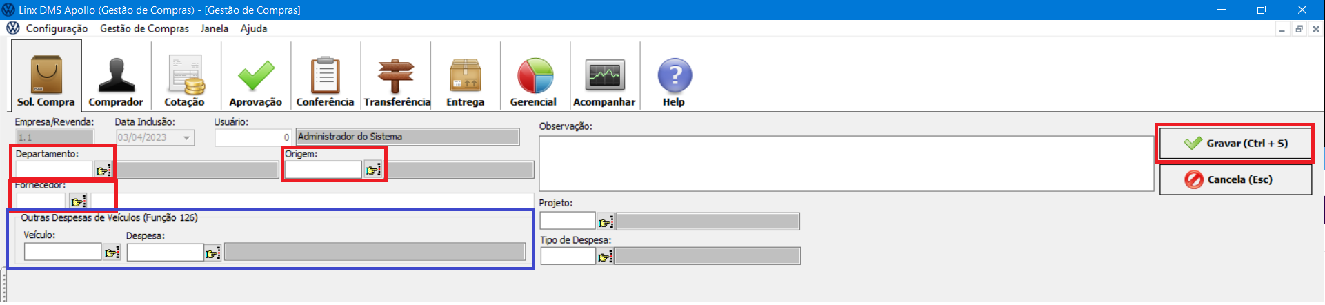
Task: Focus the Origem code field
Action: (x=323, y=170)
